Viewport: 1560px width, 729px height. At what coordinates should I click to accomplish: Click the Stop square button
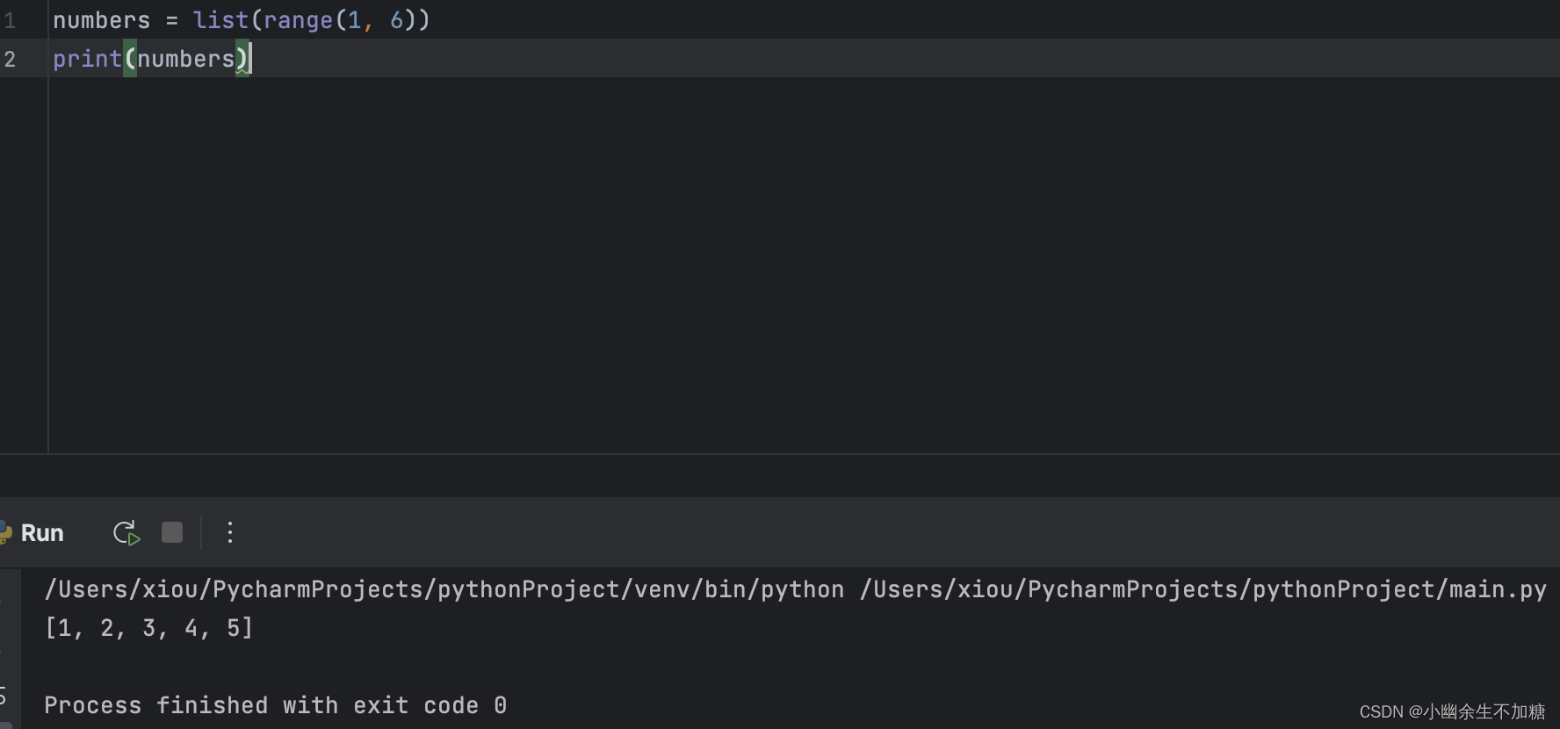172,532
